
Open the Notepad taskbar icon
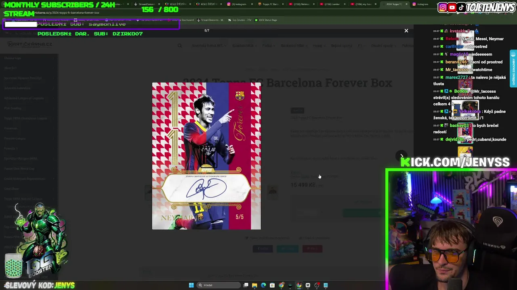(x=326, y=285)
